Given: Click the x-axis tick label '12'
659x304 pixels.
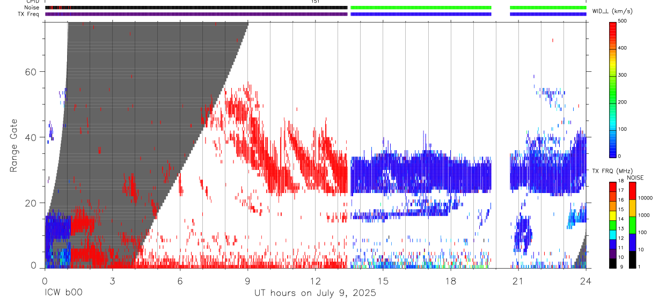Looking at the screenshot, I should (315, 280).
